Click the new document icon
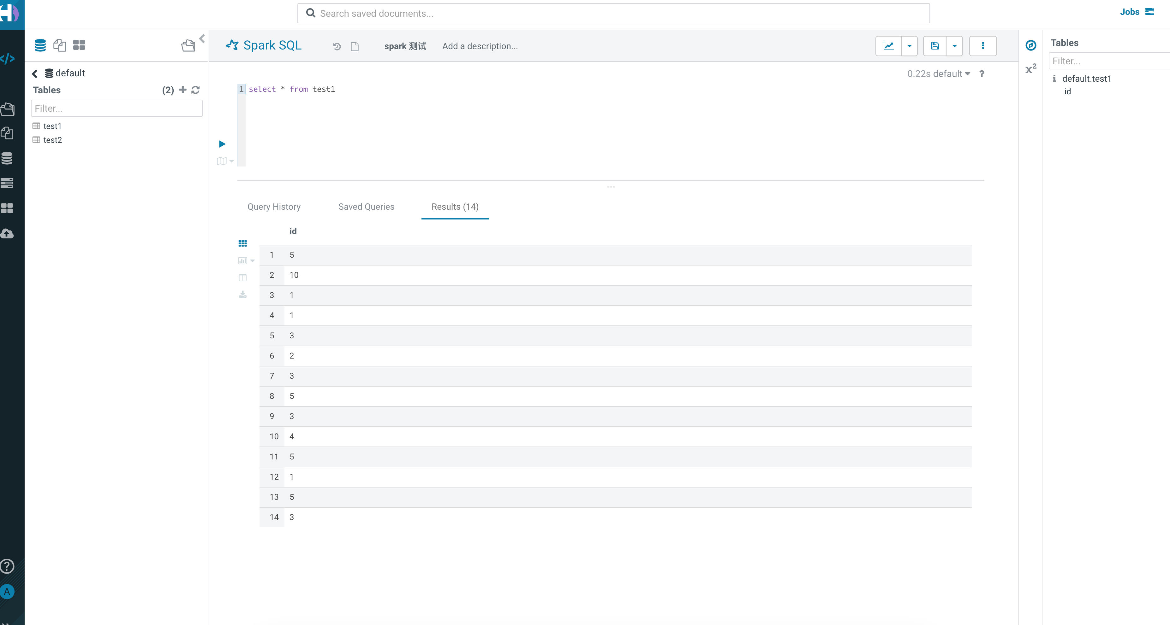 pos(355,46)
